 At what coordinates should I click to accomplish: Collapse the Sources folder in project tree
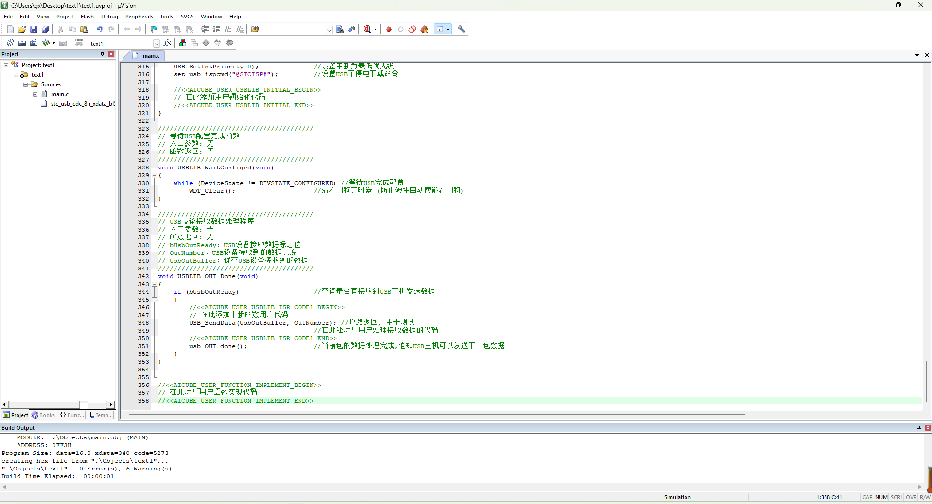(26, 84)
